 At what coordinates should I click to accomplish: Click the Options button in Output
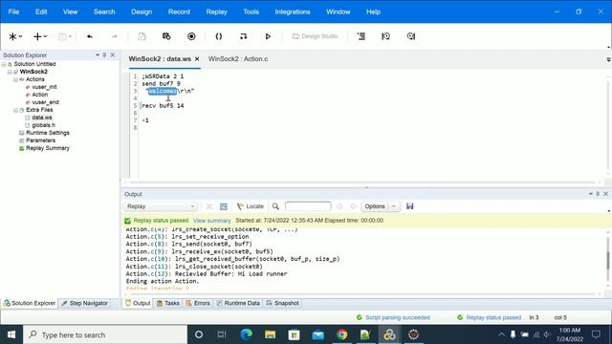pos(375,206)
